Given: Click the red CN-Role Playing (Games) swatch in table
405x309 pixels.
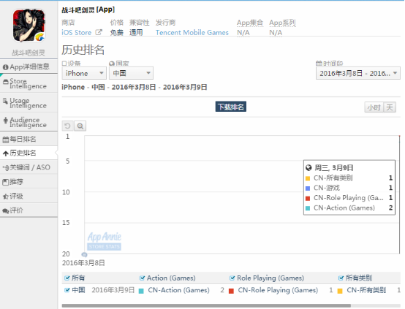Looking at the screenshot, I should [231, 291].
